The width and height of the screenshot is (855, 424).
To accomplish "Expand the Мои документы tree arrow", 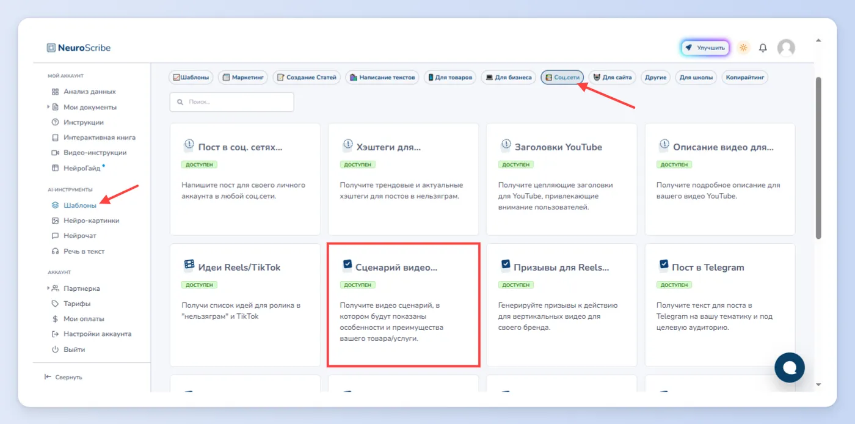I will [48, 107].
